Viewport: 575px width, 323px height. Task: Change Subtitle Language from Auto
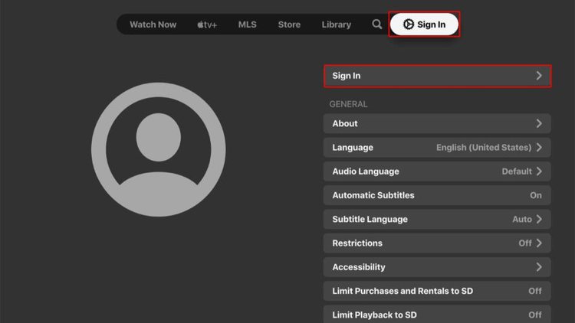tap(437, 219)
